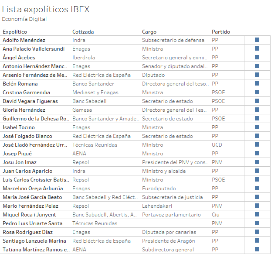Select blue square for Gloria Hernández
271x254 pixels.
257,110
